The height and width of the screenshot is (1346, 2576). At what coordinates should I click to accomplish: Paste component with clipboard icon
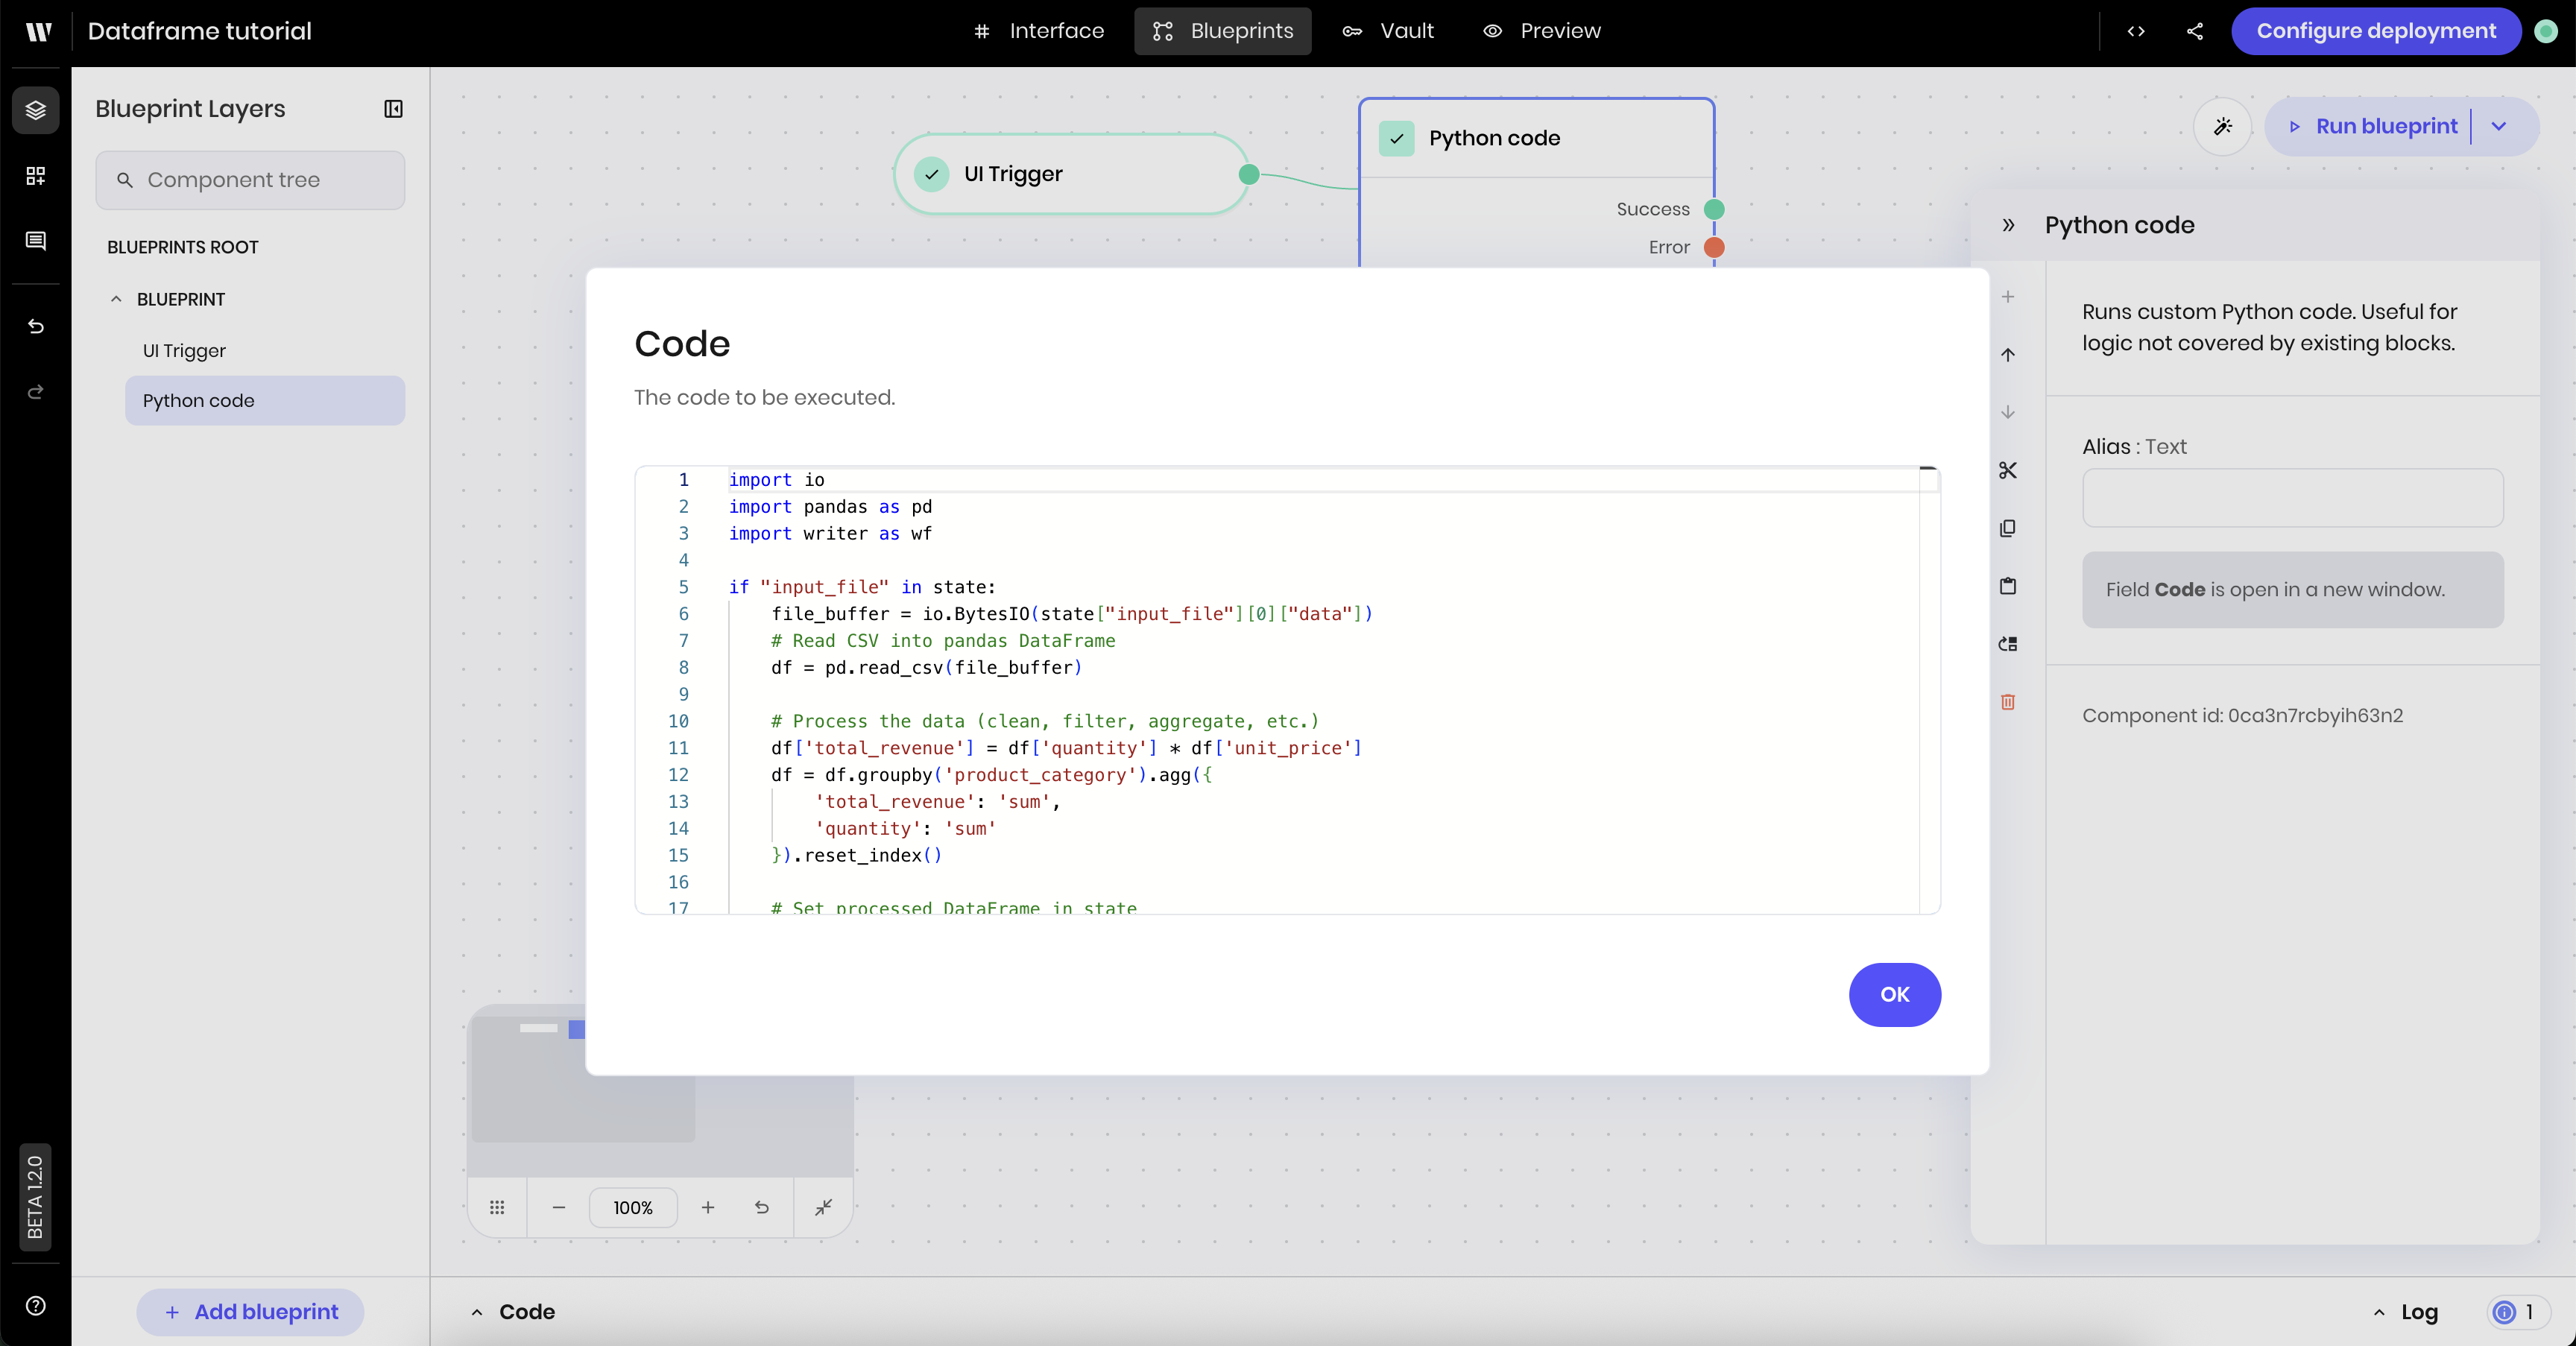click(2008, 586)
